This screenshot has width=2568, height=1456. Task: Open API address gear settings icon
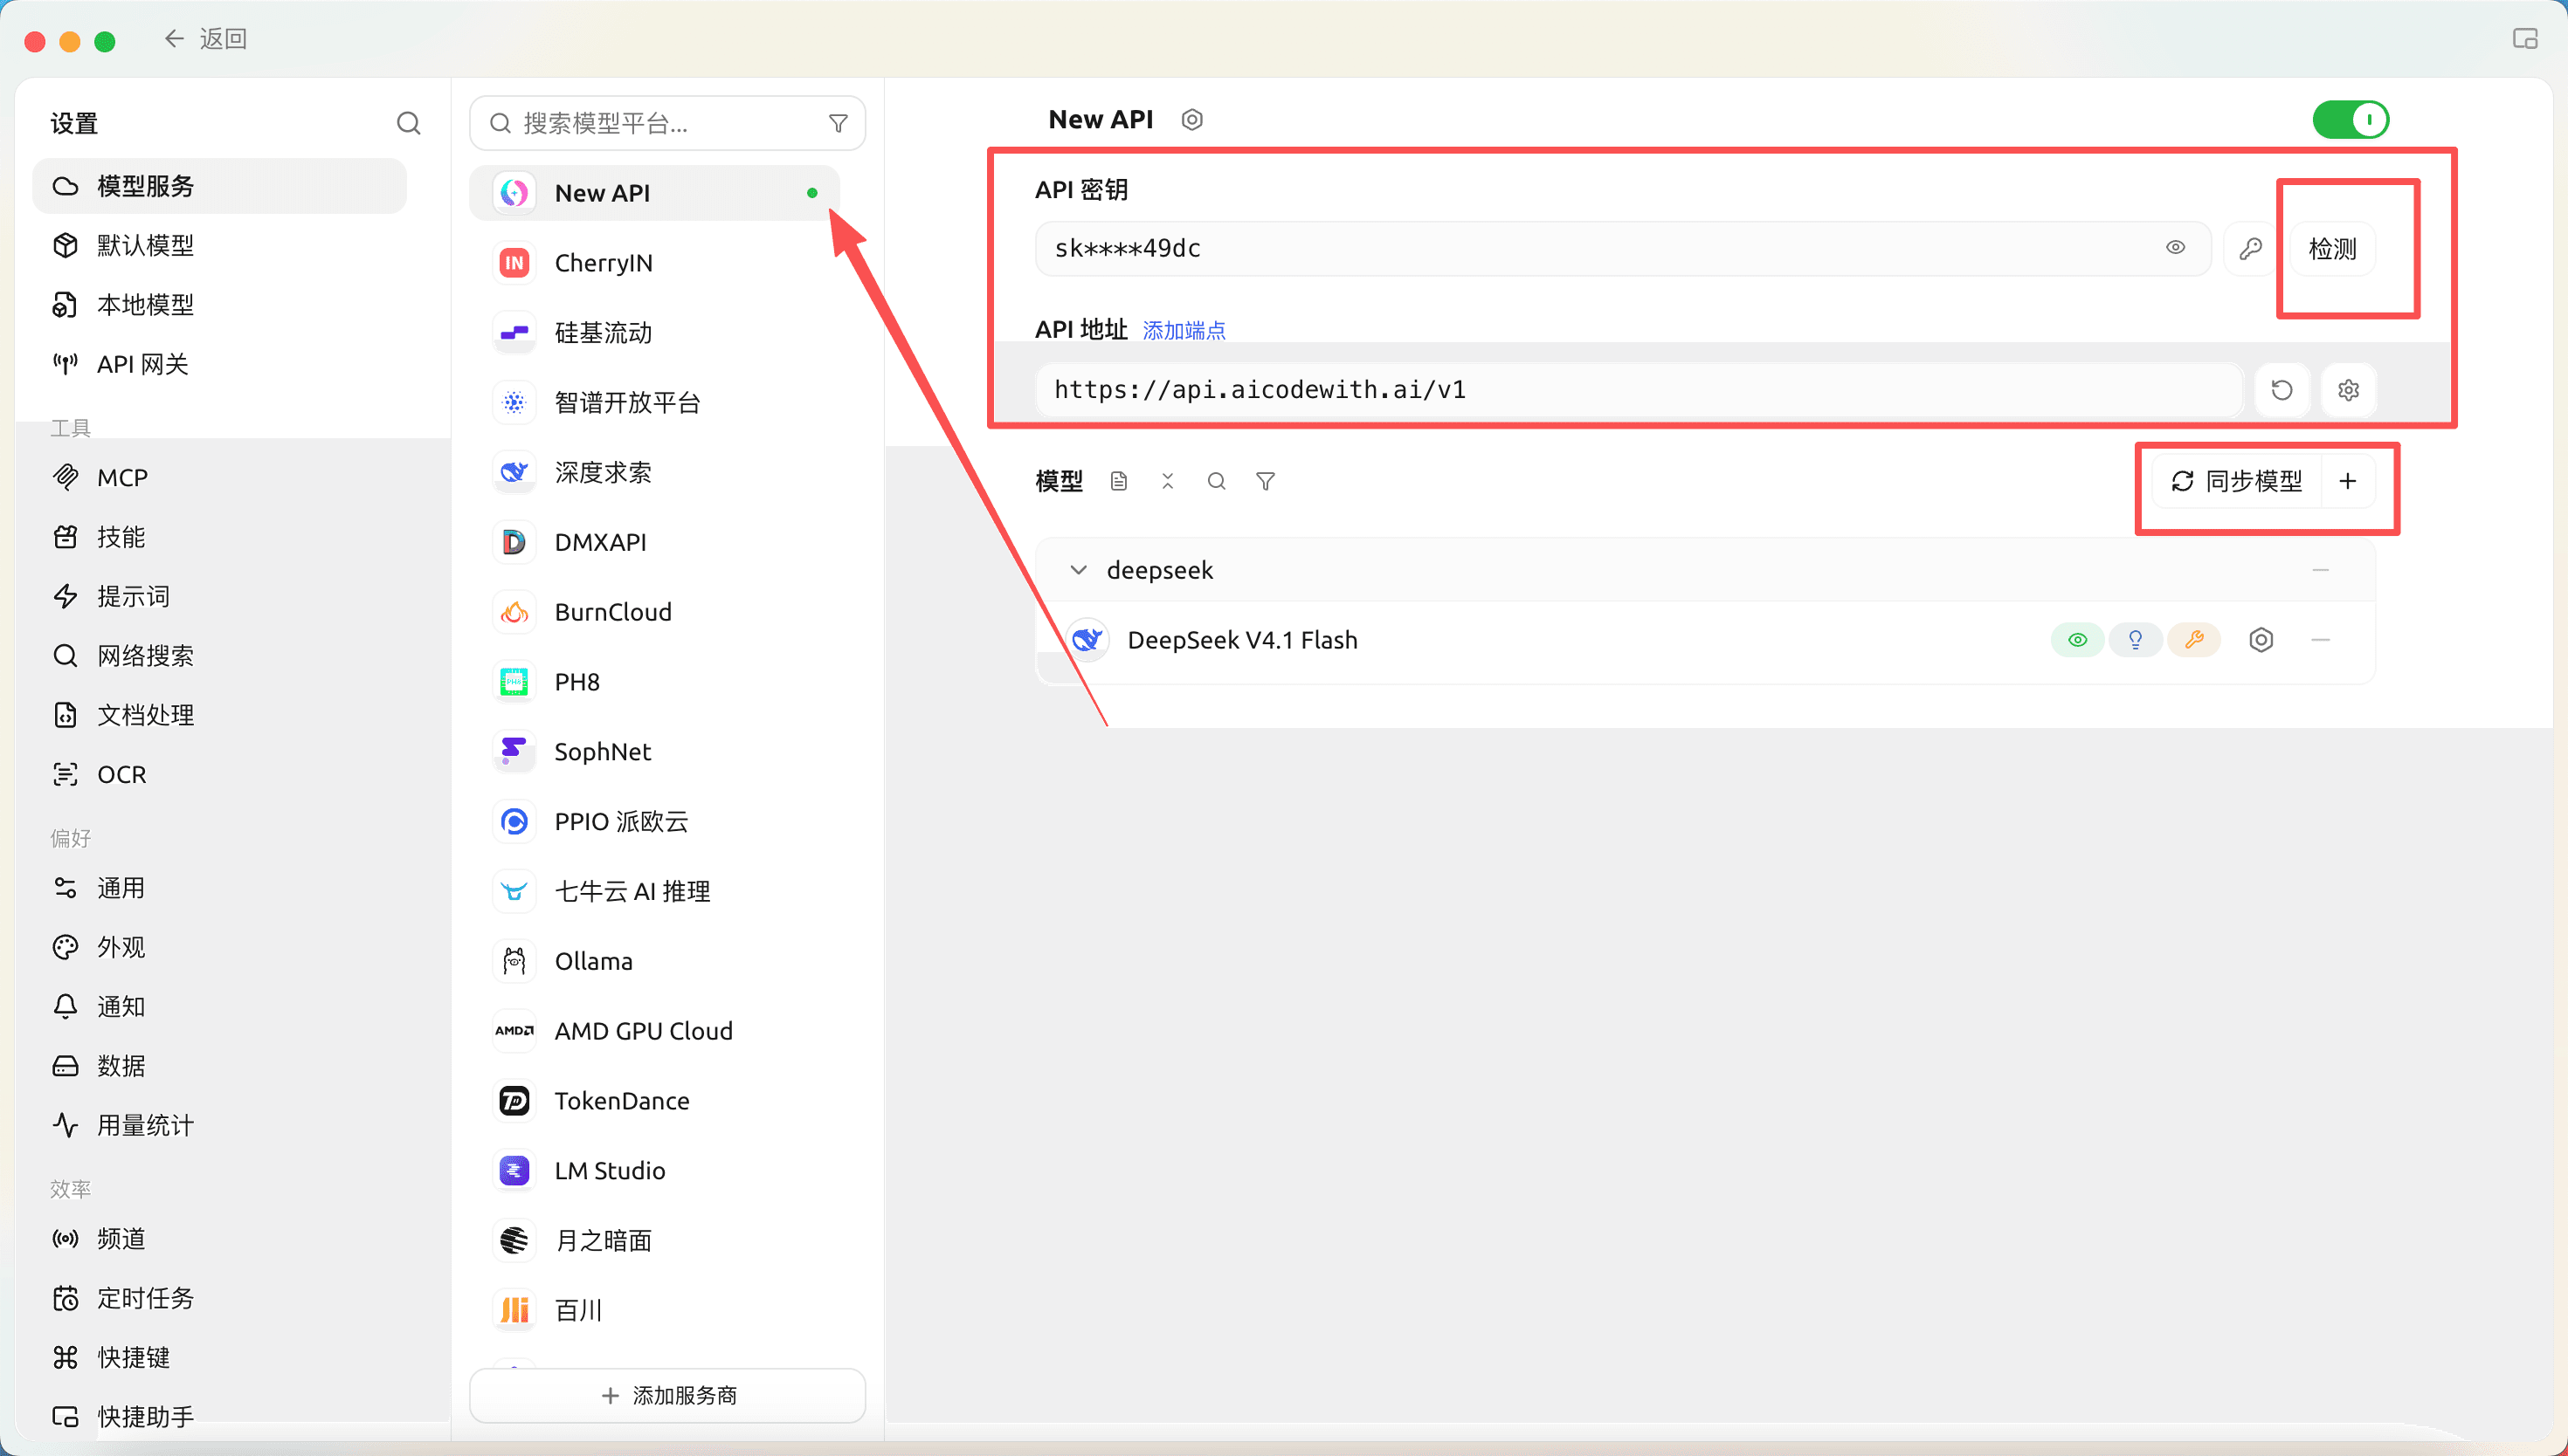(2348, 390)
